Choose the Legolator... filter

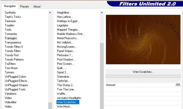[x=64, y=25]
